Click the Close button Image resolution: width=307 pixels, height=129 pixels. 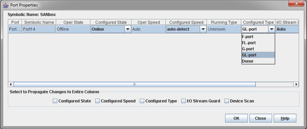tap(261, 118)
